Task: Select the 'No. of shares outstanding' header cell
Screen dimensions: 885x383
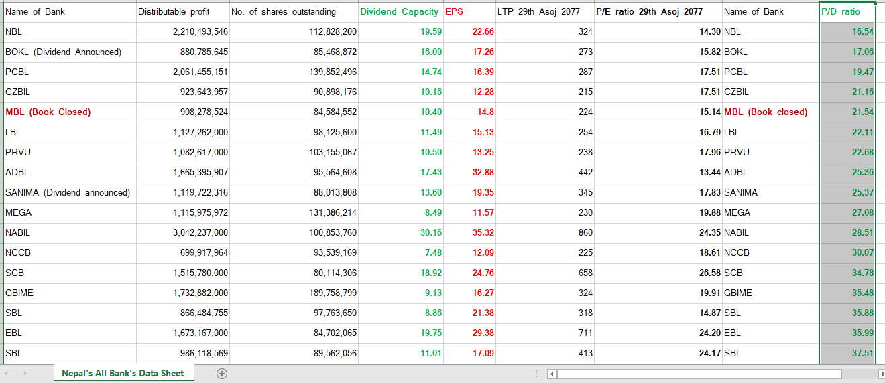Action: pos(294,11)
